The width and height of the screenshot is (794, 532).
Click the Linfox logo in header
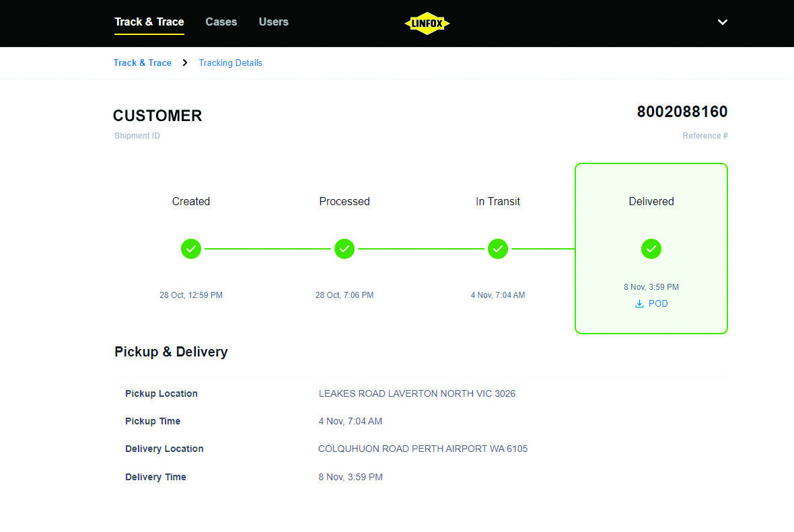pos(427,24)
